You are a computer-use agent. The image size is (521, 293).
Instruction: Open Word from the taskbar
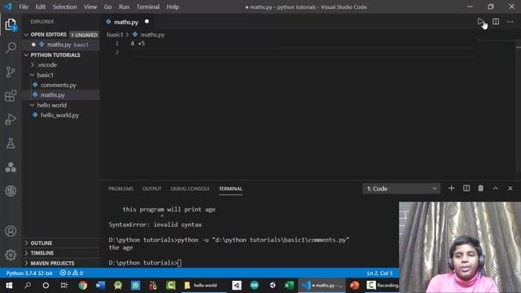100,286
